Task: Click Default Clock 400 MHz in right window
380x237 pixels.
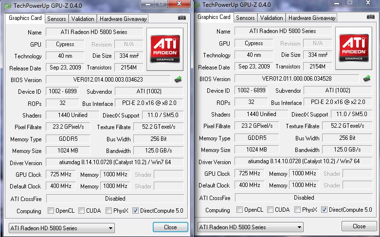Action: coord(250,185)
